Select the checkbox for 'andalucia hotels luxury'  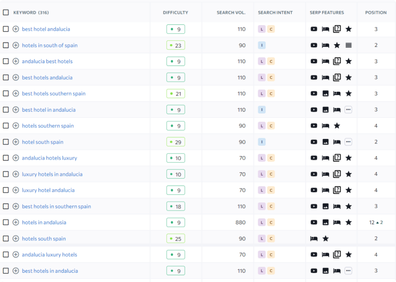6,158
